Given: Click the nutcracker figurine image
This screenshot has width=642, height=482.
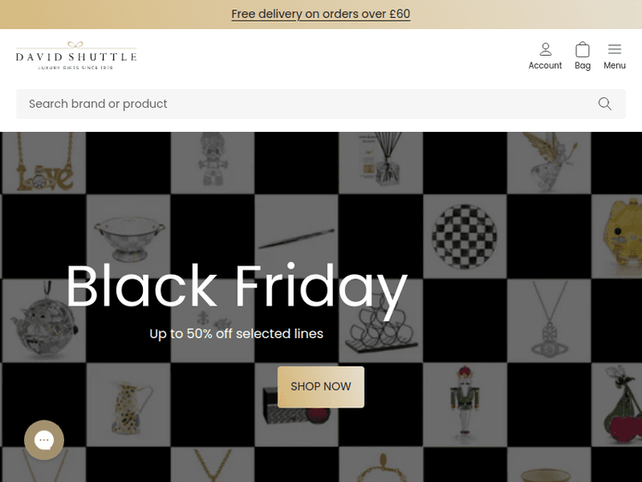Looking at the screenshot, I should coord(462,403).
